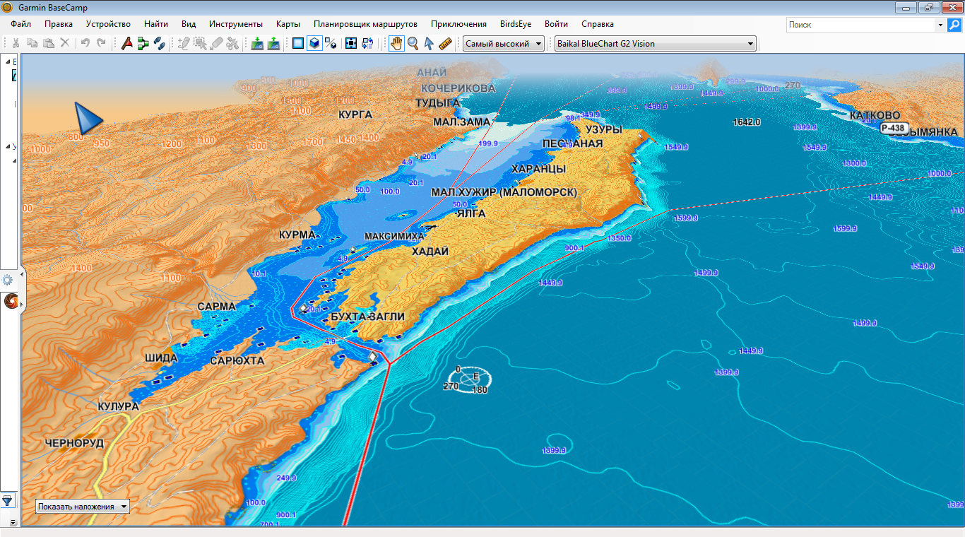965x537 pixels.
Task: Switch to 2D map view
Action: pyautogui.click(x=298, y=43)
